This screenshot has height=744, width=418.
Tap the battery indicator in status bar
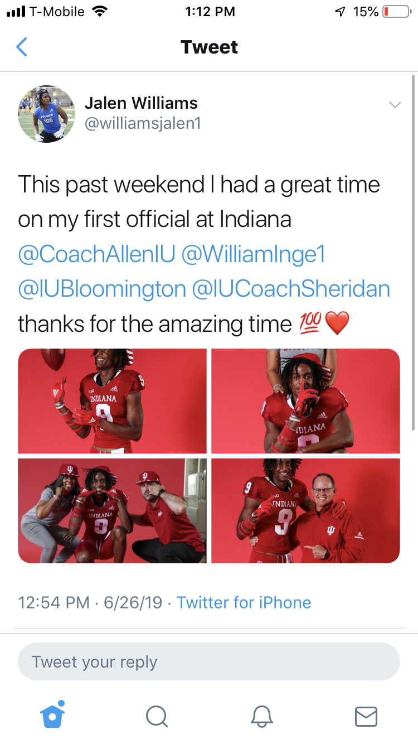[x=396, y=12]
